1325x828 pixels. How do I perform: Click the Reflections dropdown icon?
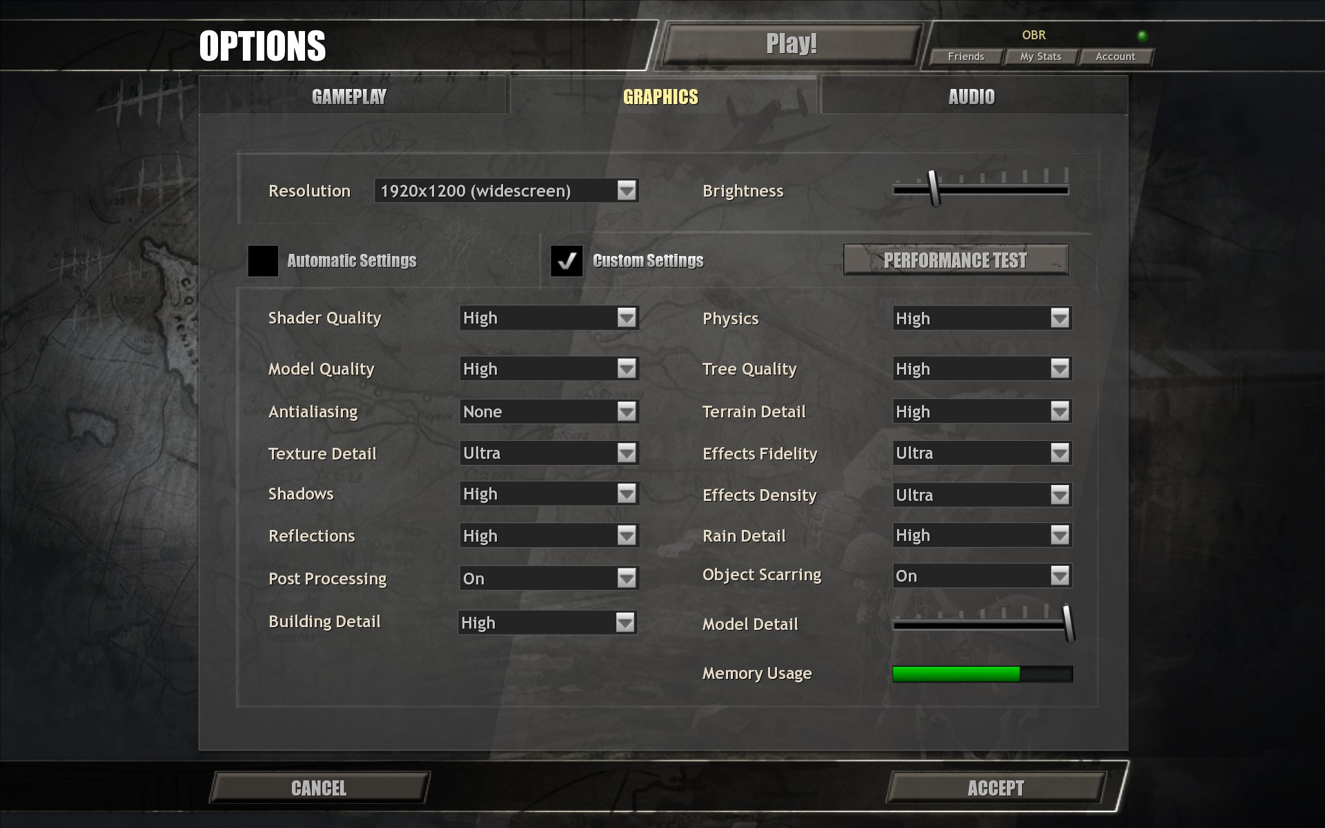pyautogui.click(x=628, y=534)
